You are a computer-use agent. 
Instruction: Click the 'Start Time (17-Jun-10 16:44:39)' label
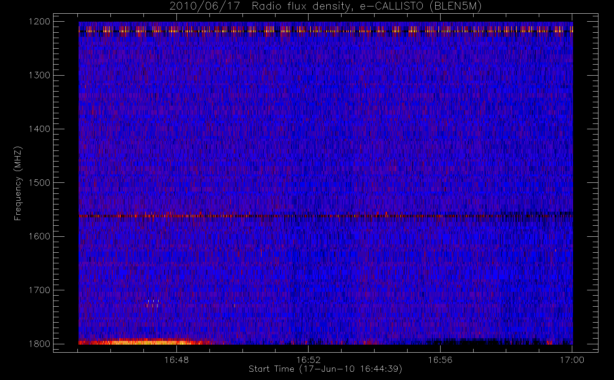(x=325, y=369)
